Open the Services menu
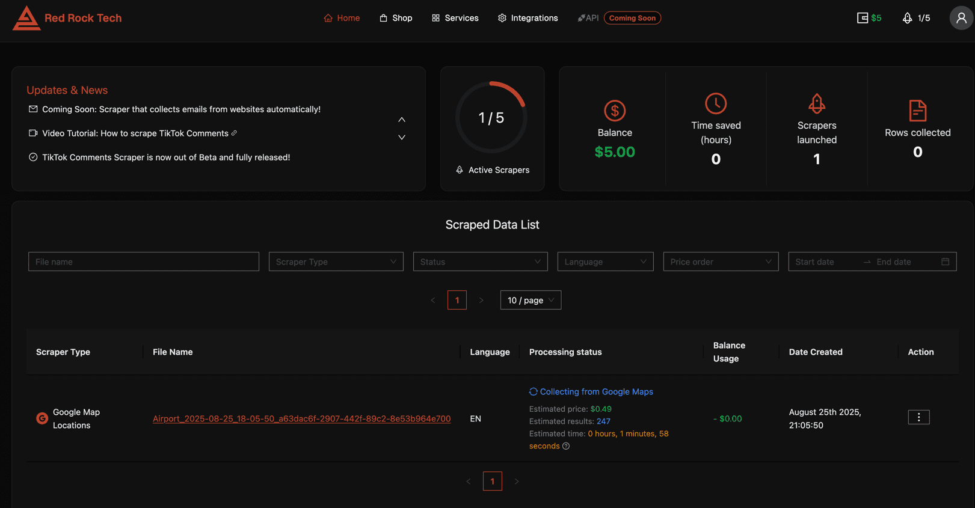 pos(455,18)
